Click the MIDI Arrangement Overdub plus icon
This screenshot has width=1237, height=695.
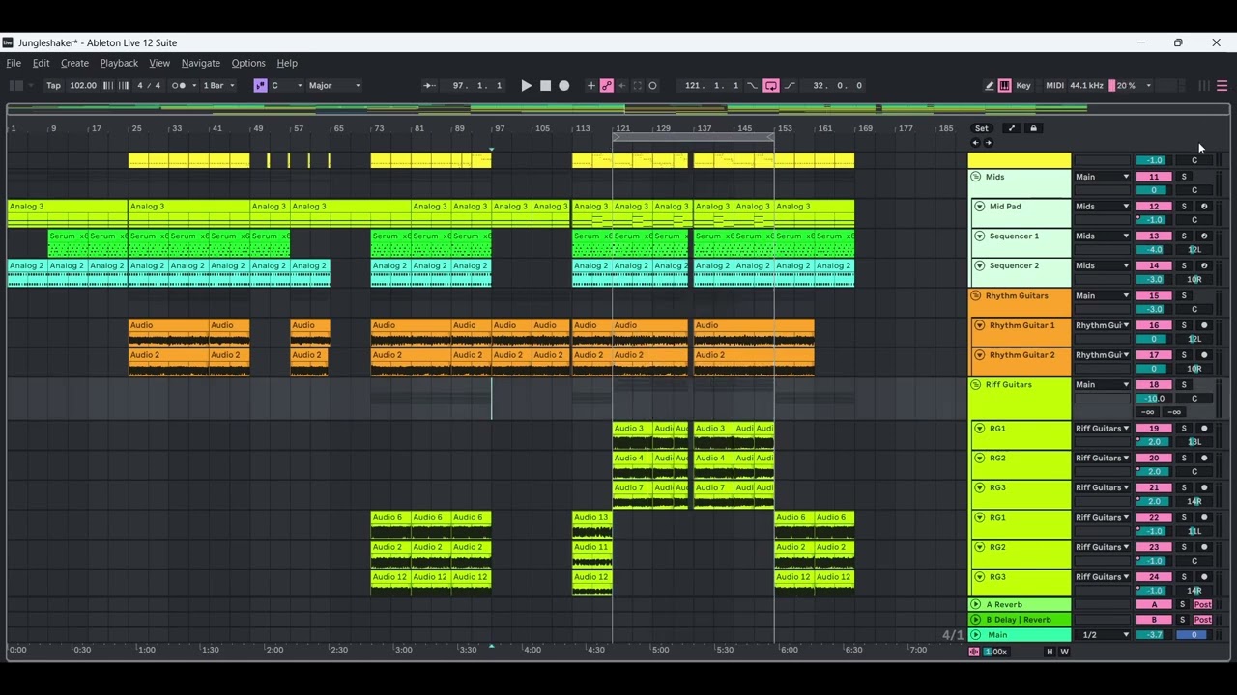click(x=591, y=86)
